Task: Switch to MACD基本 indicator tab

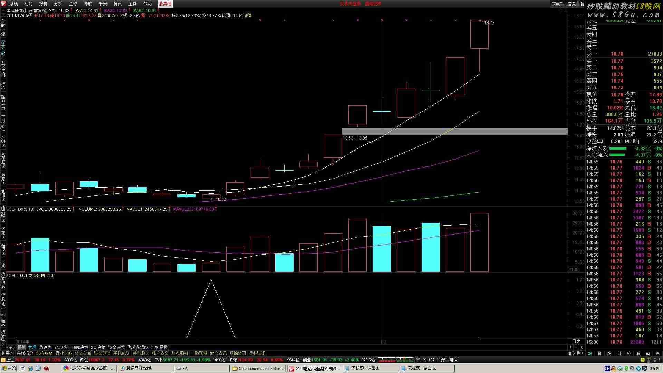Action: (62, 347)
